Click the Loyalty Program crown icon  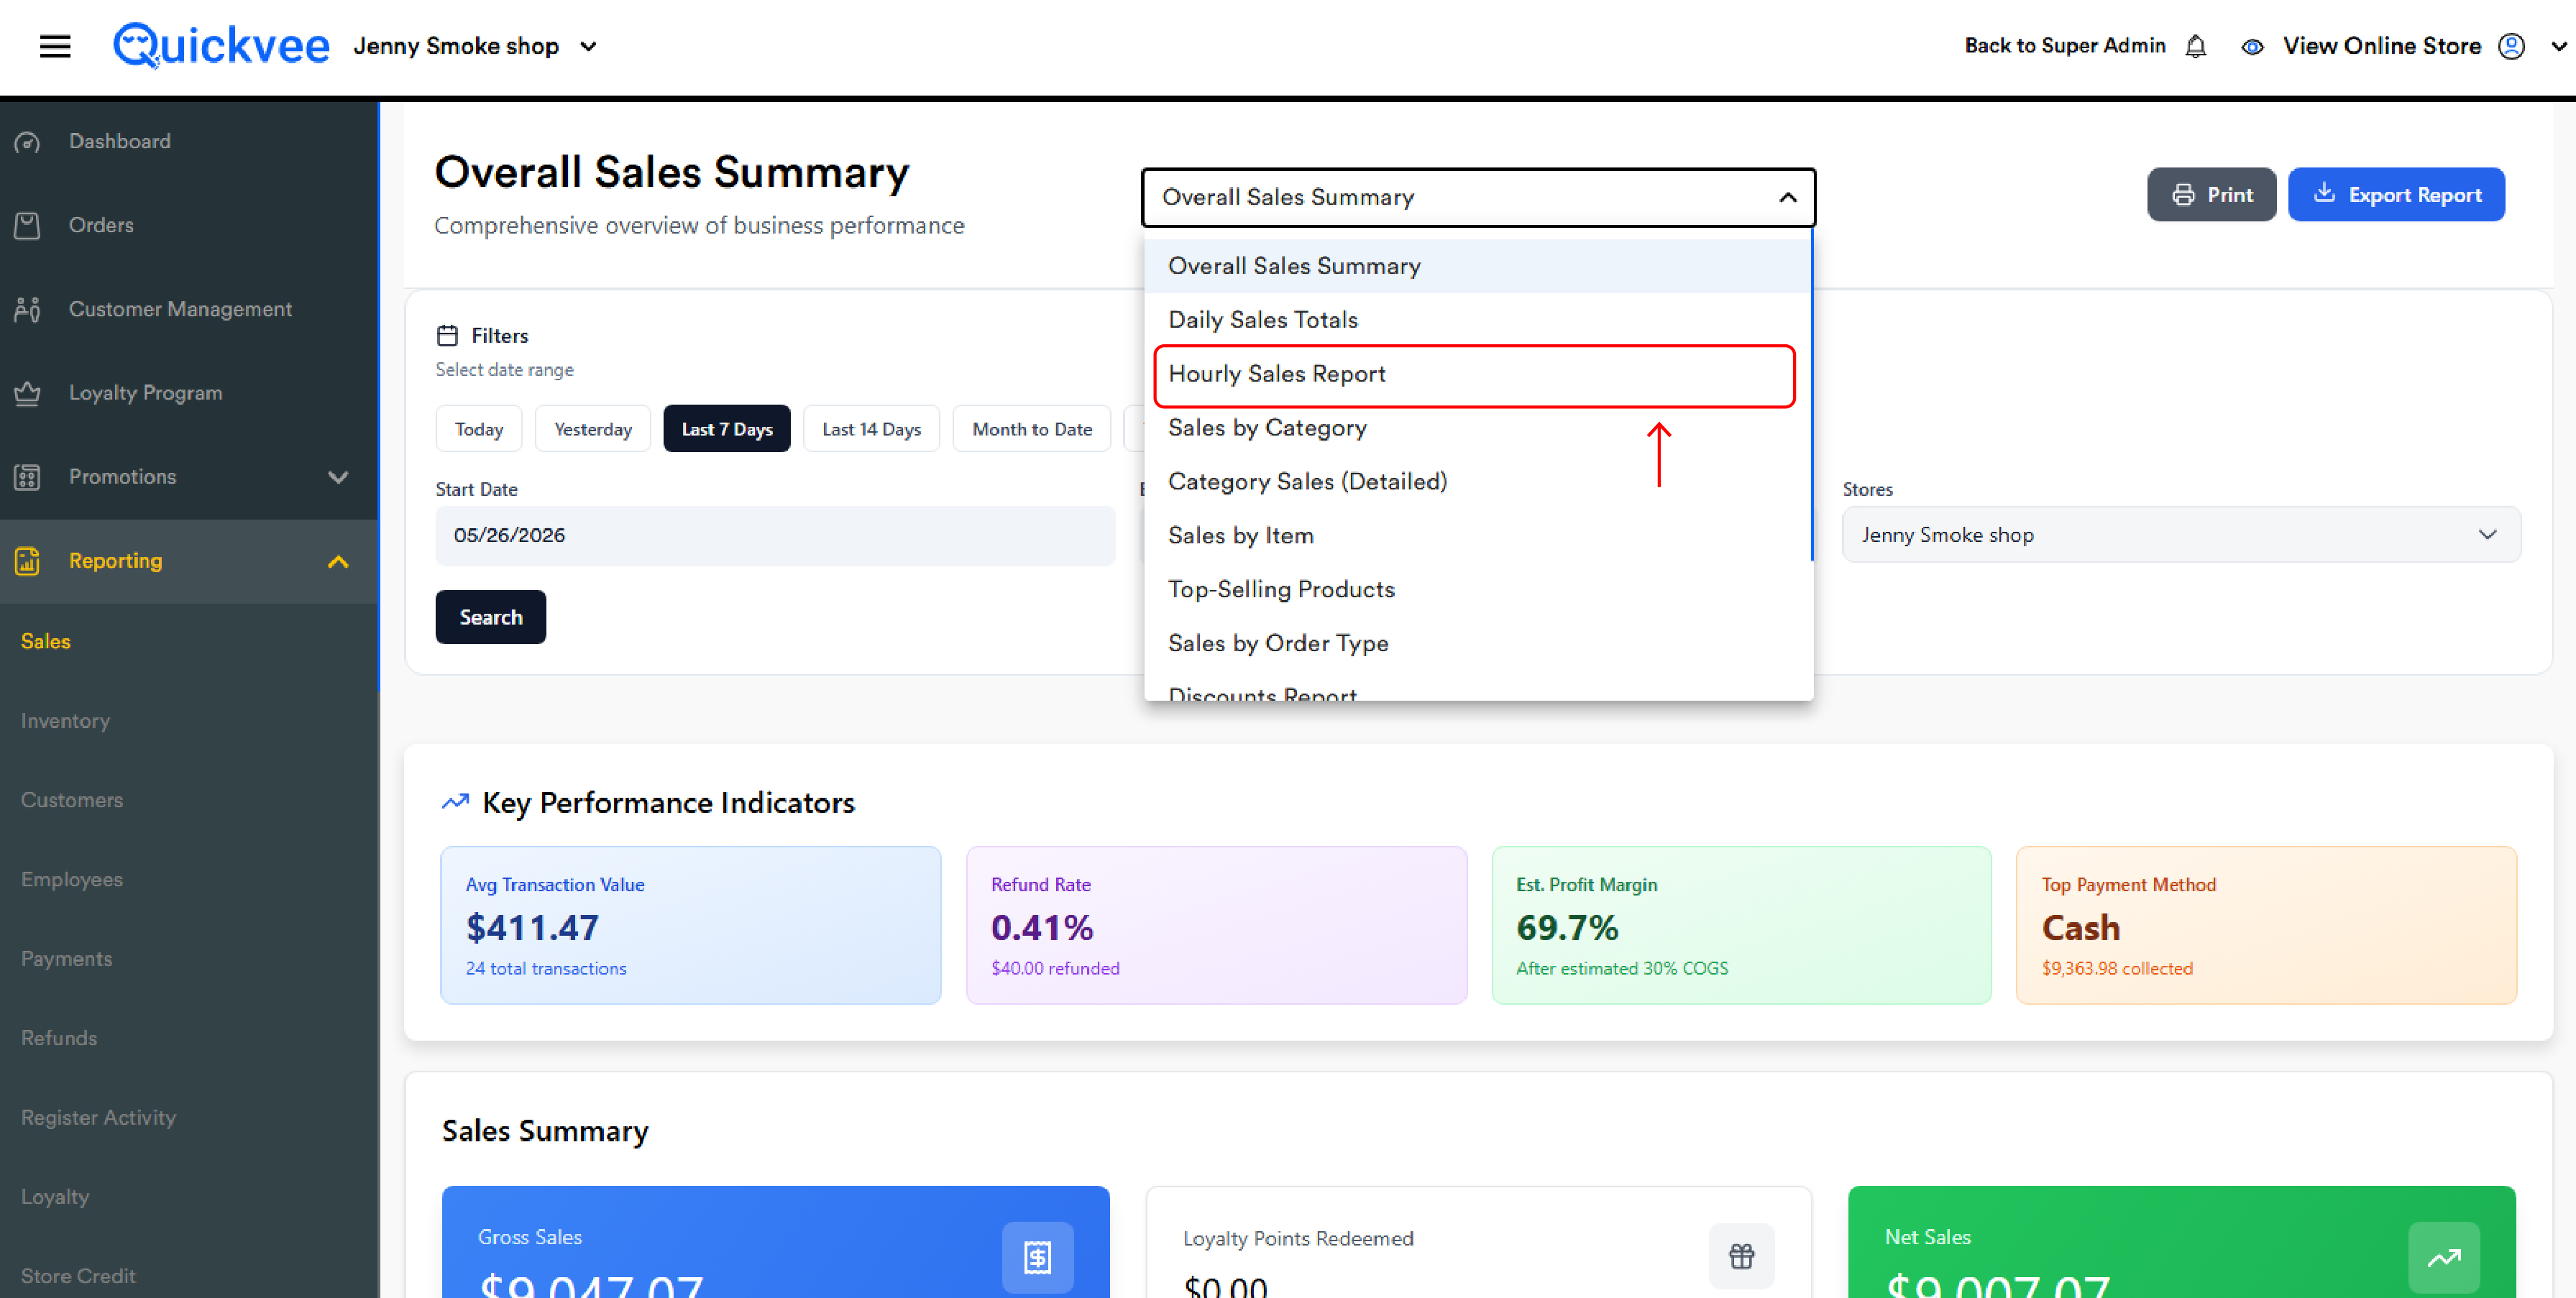pos(28,393)
